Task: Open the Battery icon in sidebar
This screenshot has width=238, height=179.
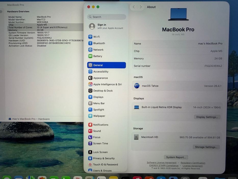Action: click(90, 56)
